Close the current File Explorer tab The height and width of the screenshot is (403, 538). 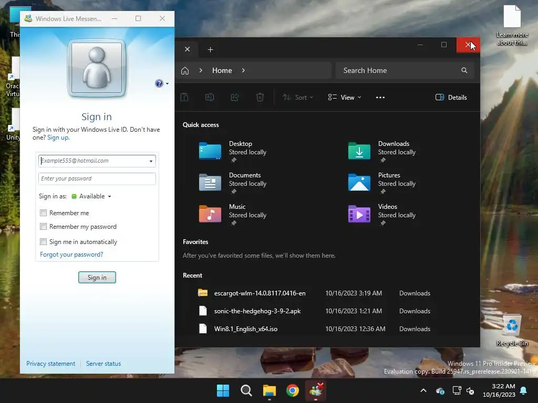tap(188, 49)
